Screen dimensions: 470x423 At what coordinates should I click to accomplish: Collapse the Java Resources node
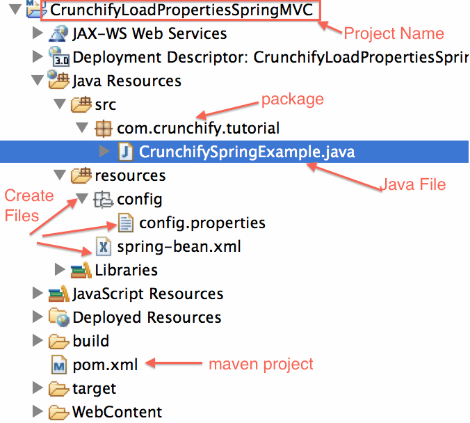38,81
